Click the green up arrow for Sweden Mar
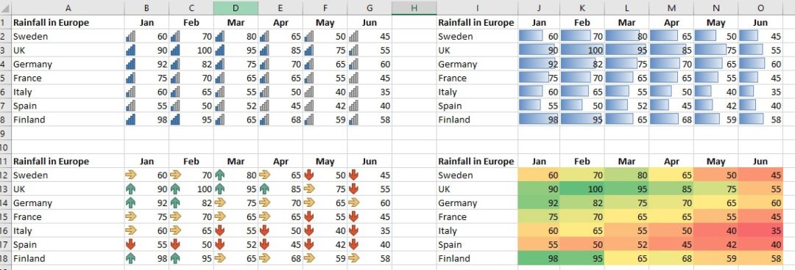 pos(220,175)
